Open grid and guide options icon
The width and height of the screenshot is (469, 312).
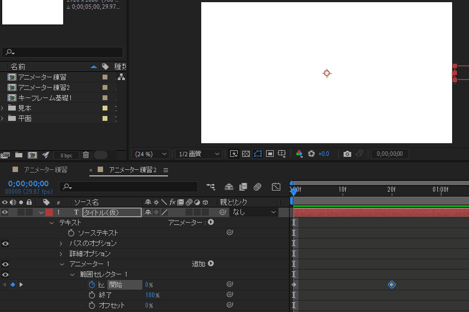282,154
